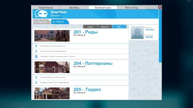The height and width of the screenshot is (108, 193).
Task: Click the blue vertical scrollbar thumb
Action: (160, 36)
